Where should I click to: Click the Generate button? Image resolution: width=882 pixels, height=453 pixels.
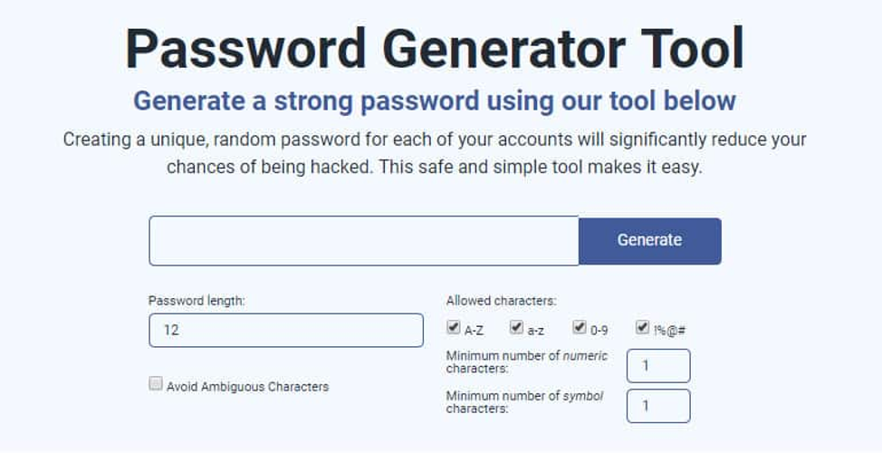649,240
